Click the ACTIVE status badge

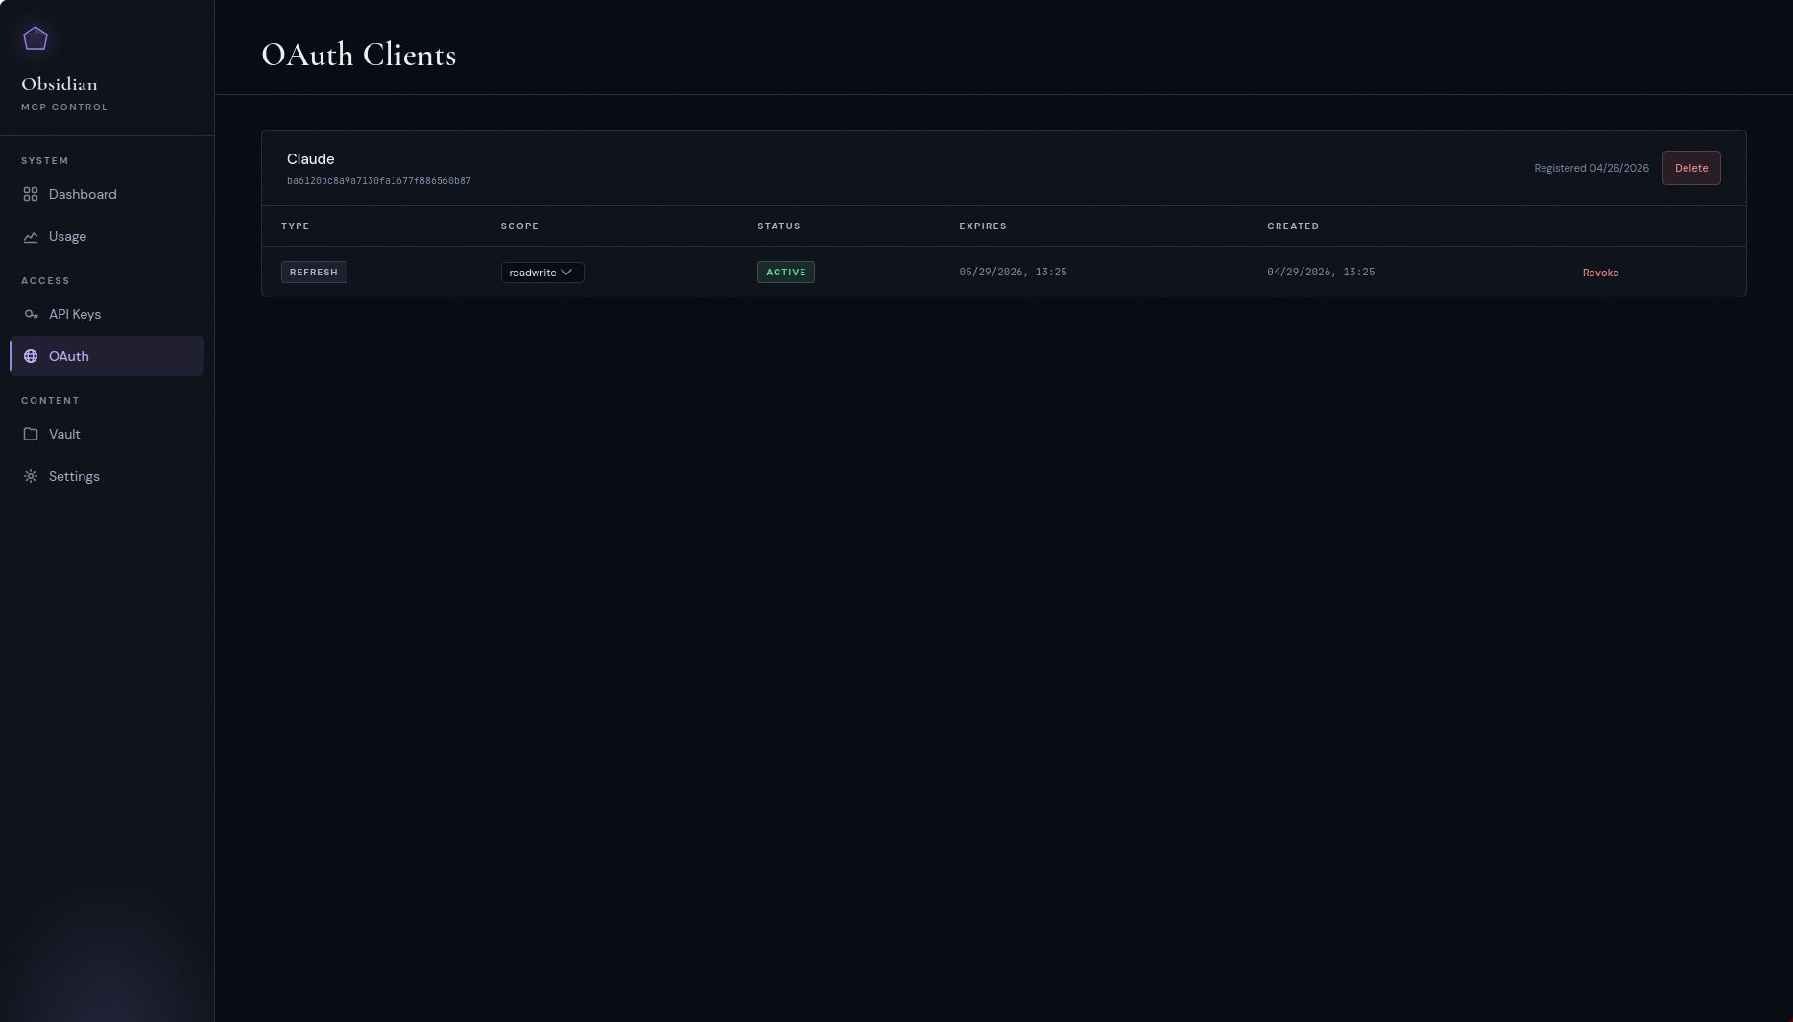point(786,273)
